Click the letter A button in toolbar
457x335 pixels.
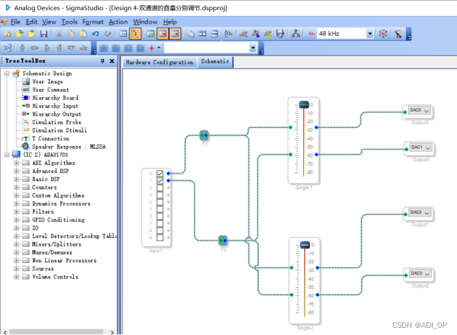104,48
